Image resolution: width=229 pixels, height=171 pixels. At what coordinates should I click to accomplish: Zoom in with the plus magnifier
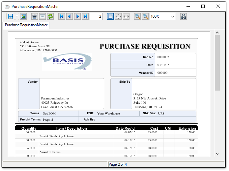(x=137, y=16)
